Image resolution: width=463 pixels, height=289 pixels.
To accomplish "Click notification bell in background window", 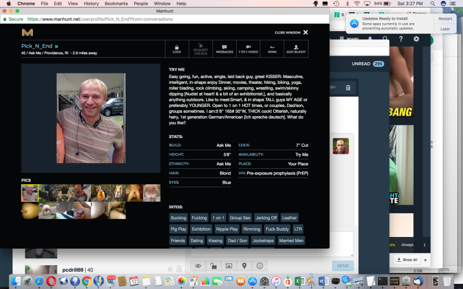I will [x=370, y=38].
